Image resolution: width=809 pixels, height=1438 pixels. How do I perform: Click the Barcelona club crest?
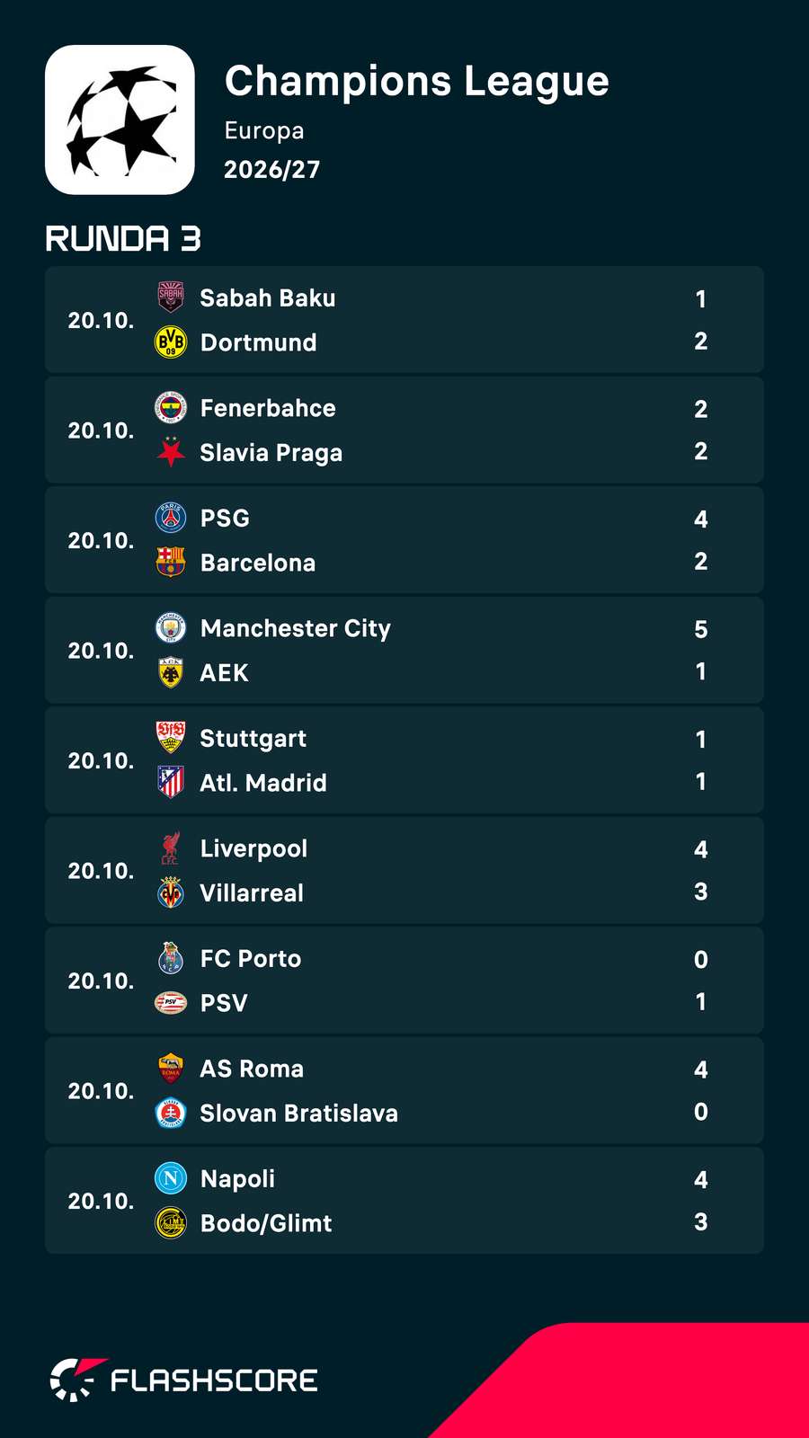(171, 562)
